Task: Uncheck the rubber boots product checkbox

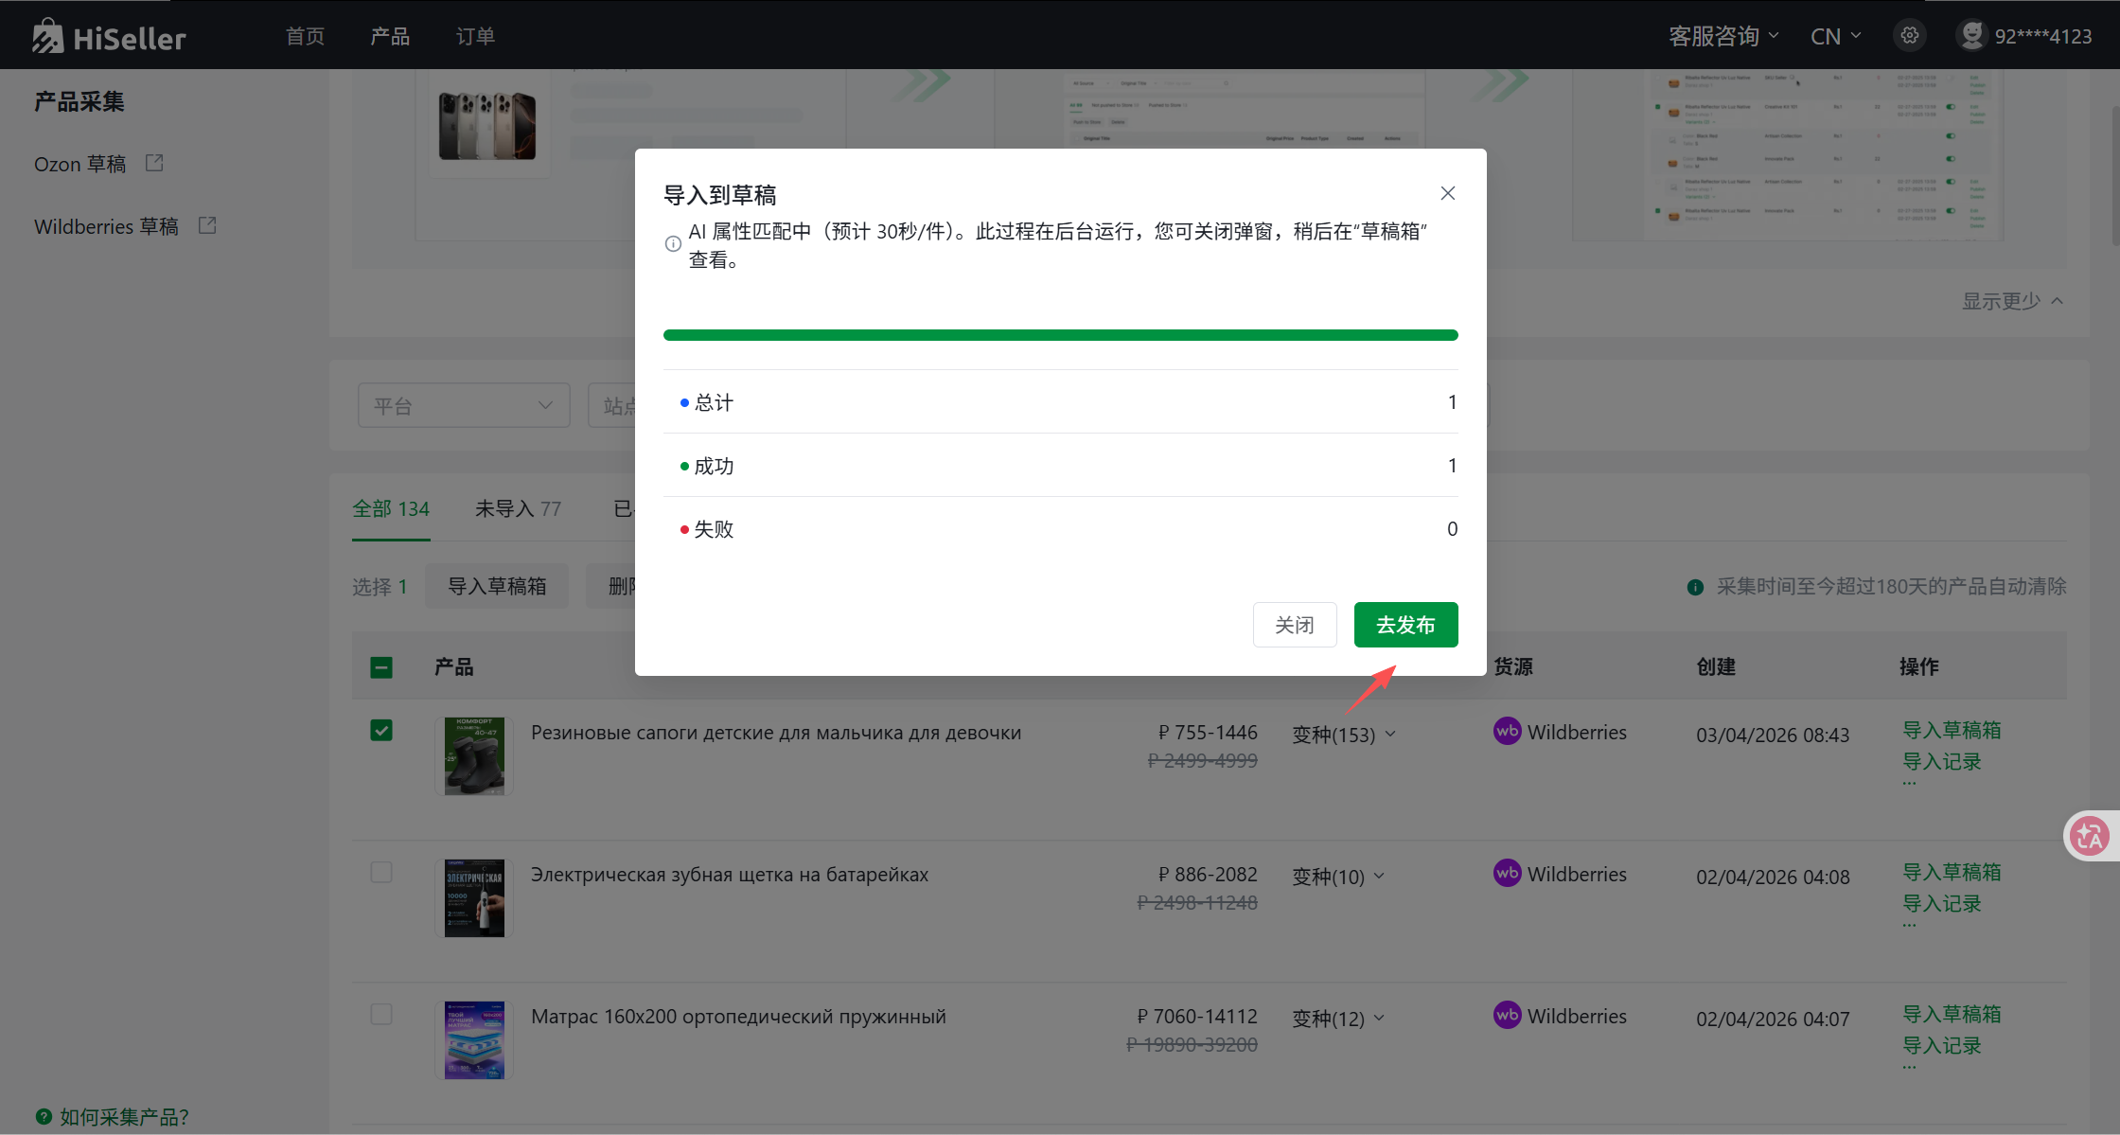Action: [x=381, y=731]
